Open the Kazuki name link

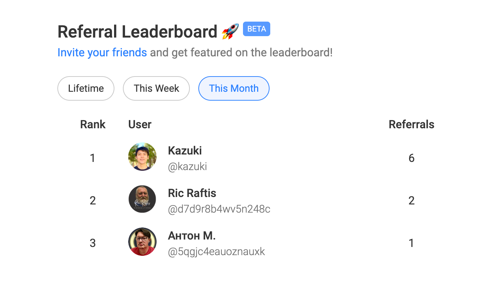coord(185,151)
